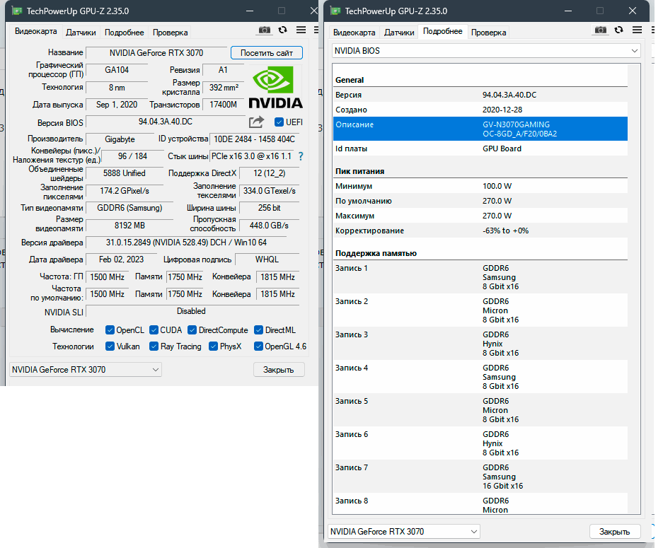This screenshot has width=663, height=548.
Task: Click the refresh icon in the right GPU-Z window
Action: point(619,30)
